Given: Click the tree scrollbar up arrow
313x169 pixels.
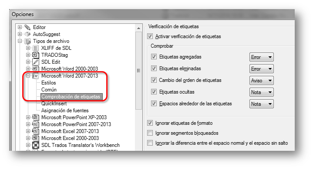Looking at the screenshot, I should (x=138, y=28).
